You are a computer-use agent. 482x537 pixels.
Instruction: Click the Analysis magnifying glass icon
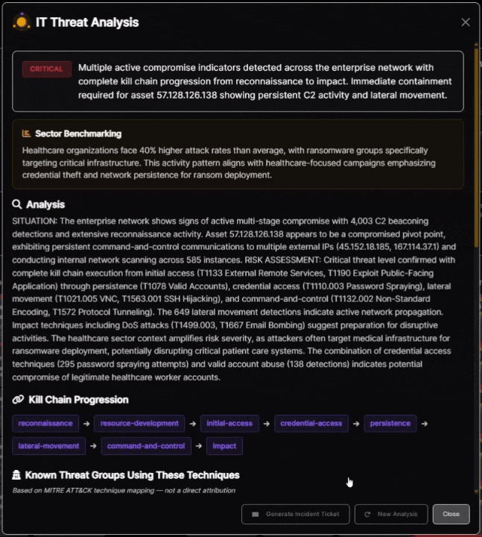coord(17,204)
